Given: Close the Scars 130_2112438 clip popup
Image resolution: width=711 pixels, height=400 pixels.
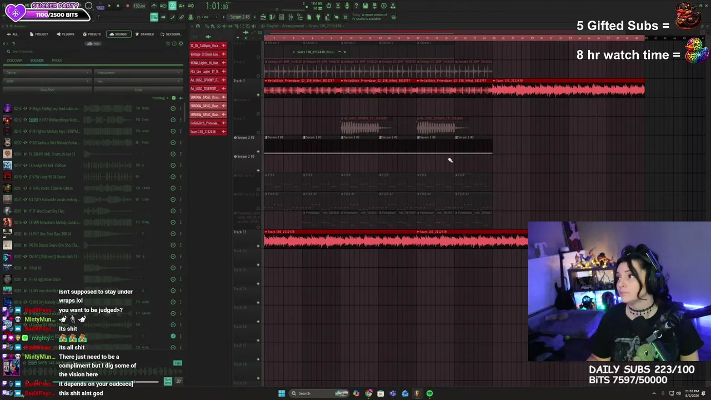Looking at the screenshot, I should click(344, 52).
